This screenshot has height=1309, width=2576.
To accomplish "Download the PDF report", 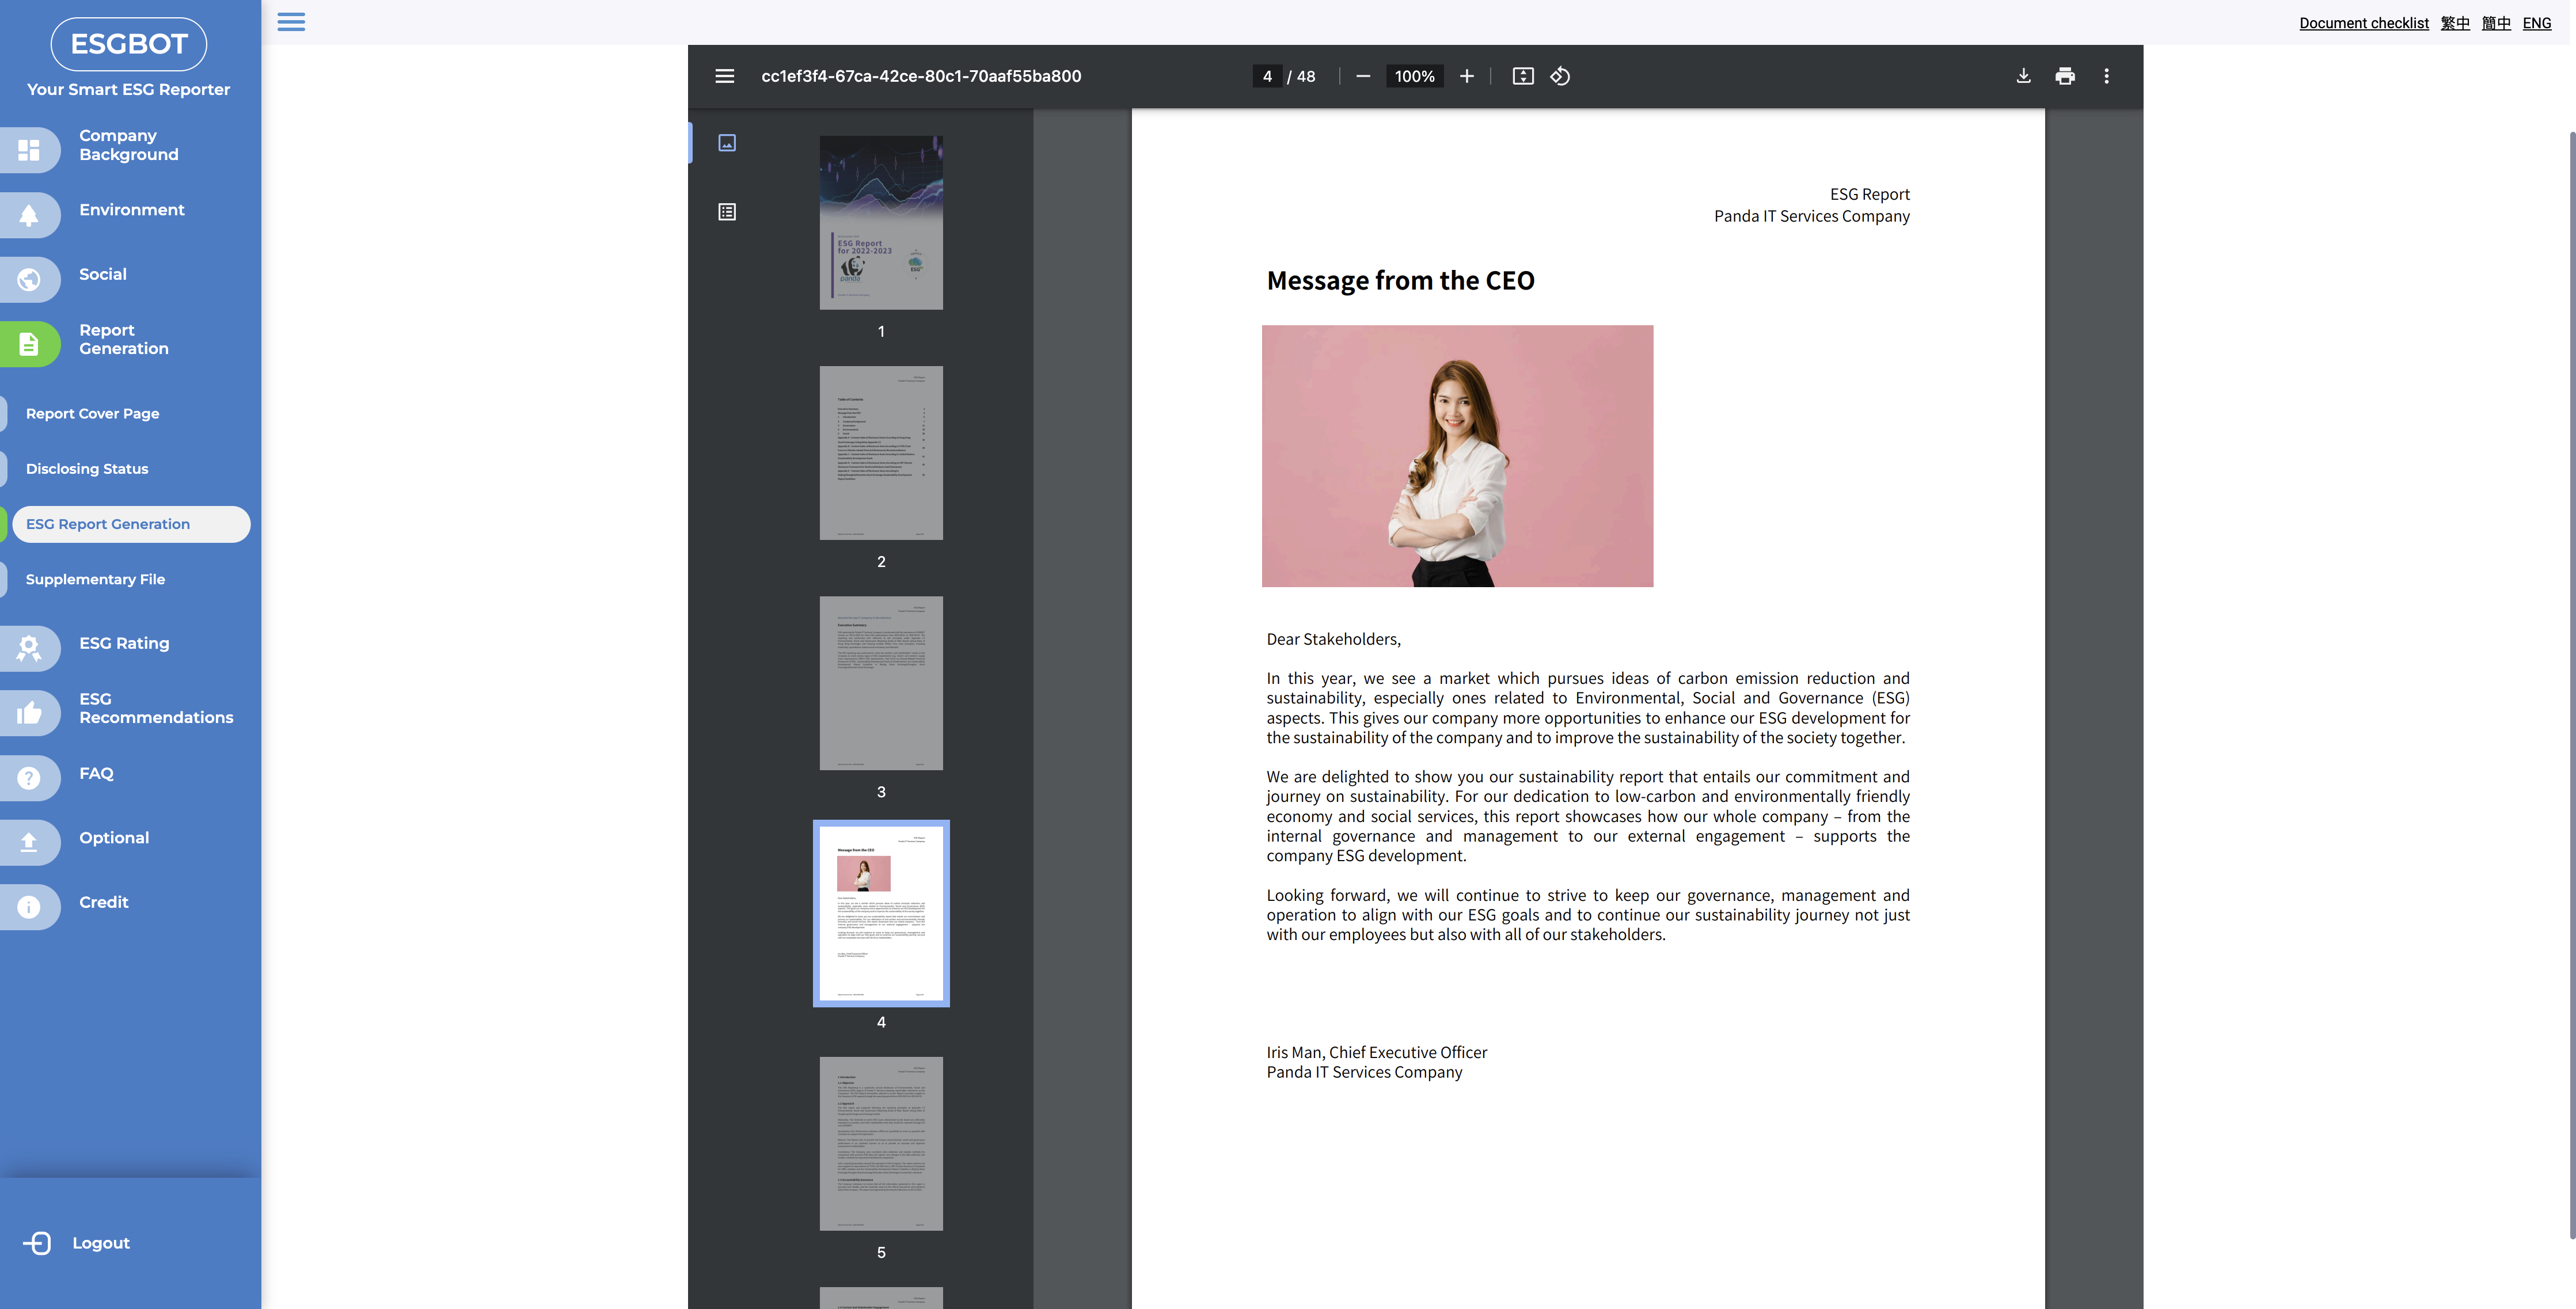I will (2023, 76).
